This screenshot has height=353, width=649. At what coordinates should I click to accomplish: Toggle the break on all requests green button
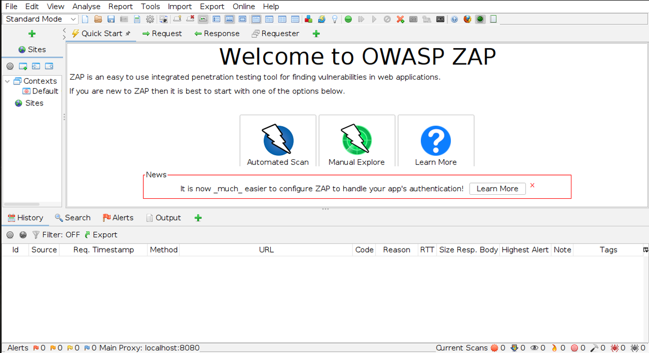(348, 19)
